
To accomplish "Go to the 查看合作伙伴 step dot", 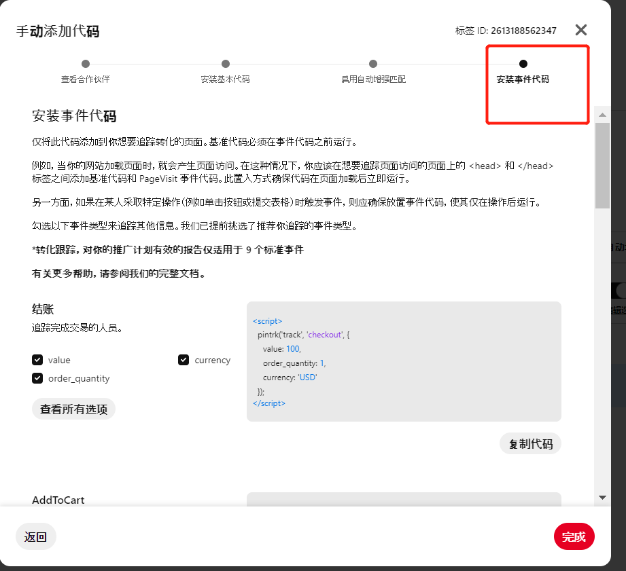I will pos(86,64).
